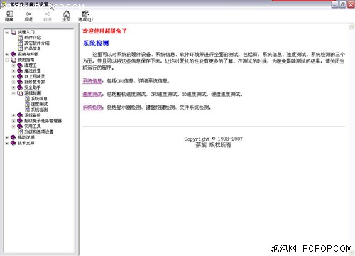Collapse the 使用指南 tree node

pyautogui.click(x=7, y=60)
